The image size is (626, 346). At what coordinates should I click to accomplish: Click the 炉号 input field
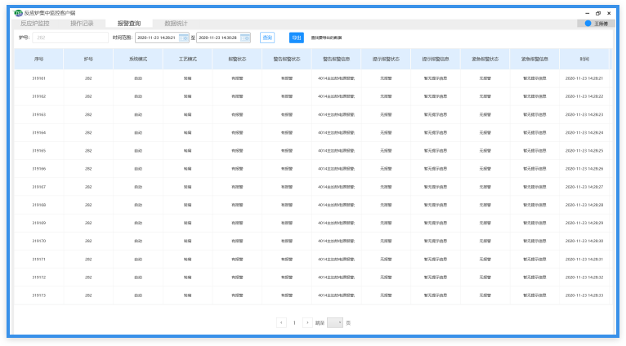69,38
